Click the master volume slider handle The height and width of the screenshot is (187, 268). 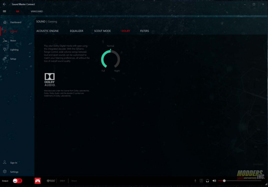[224, 181]
